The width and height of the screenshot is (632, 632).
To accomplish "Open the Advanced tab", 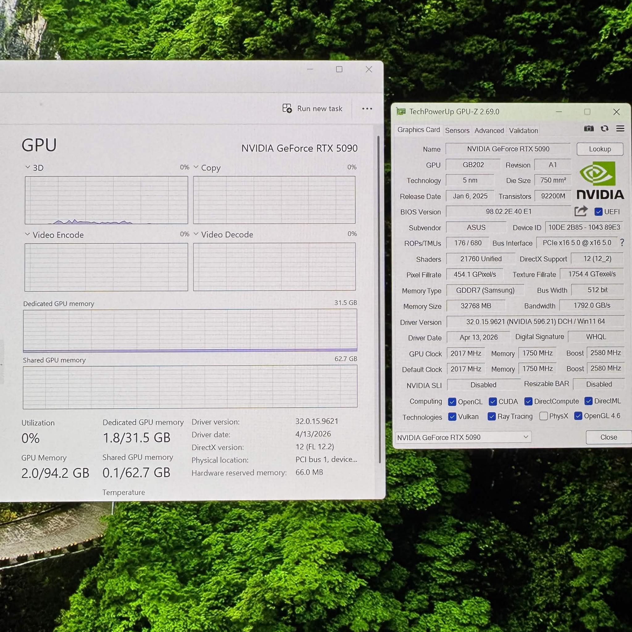I will (489, 131).
